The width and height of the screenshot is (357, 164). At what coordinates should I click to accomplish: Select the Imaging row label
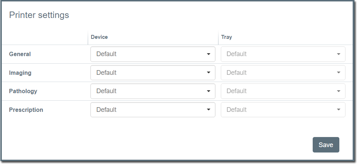coord(20,73)
